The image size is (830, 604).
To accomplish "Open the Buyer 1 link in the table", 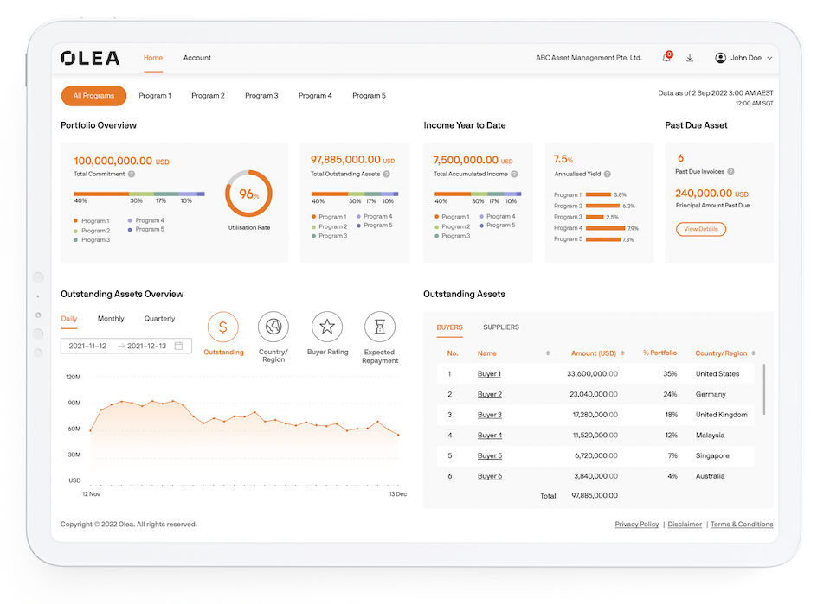I will pyautogui.click(x=490, y=373).
